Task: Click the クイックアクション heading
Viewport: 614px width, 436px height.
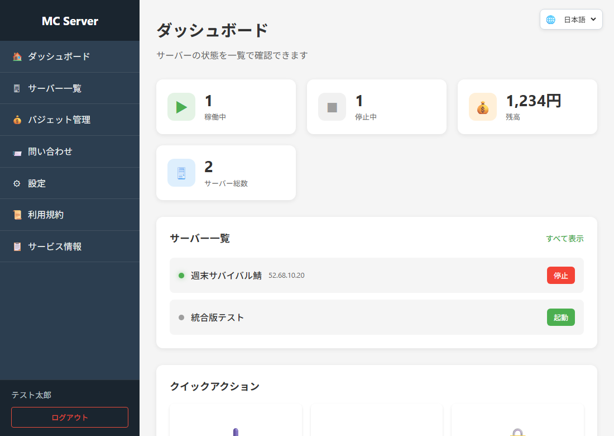Action: click(x=214, y=386)
